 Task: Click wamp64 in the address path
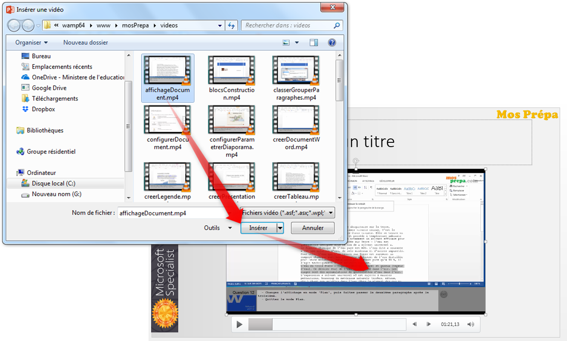[x=74, y=25]
